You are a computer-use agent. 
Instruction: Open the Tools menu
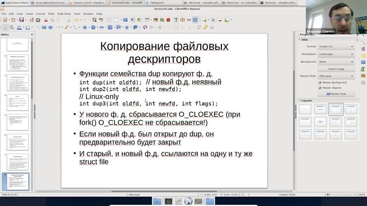(x=77, y=14)
